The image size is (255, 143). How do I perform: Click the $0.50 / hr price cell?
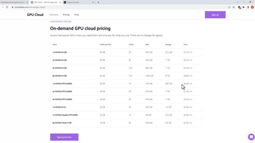tap(188, 115)
